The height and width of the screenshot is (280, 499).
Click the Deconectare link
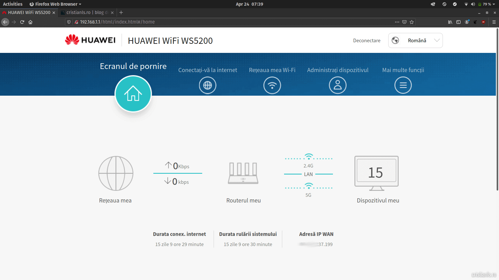point(366,40)
